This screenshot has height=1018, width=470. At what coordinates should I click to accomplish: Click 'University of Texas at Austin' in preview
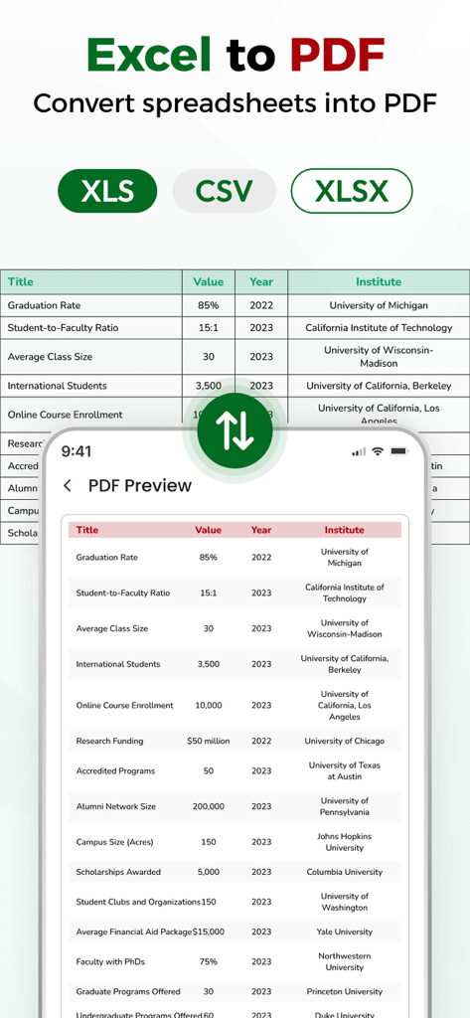tap(345, 770)
